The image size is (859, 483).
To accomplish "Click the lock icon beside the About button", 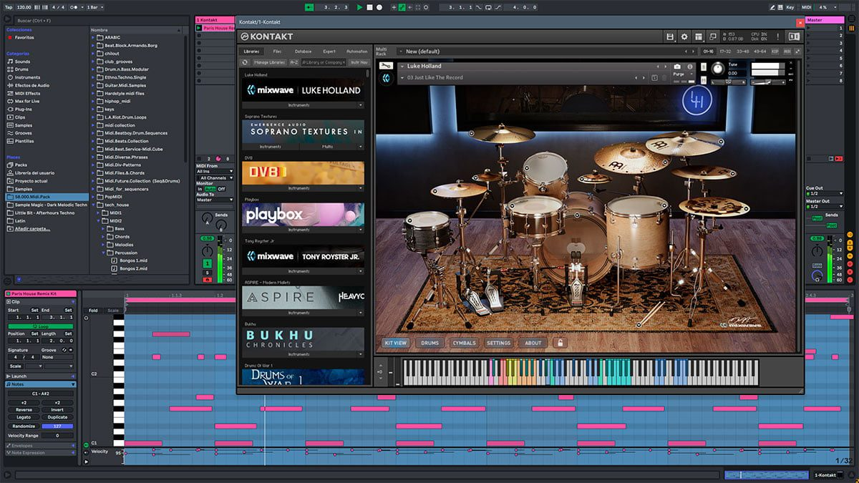I will [x=560, y=343].
